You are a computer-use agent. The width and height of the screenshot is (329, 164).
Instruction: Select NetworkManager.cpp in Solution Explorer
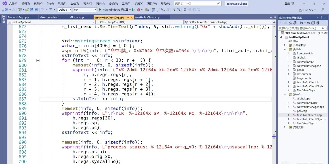(x=310, y=107)
